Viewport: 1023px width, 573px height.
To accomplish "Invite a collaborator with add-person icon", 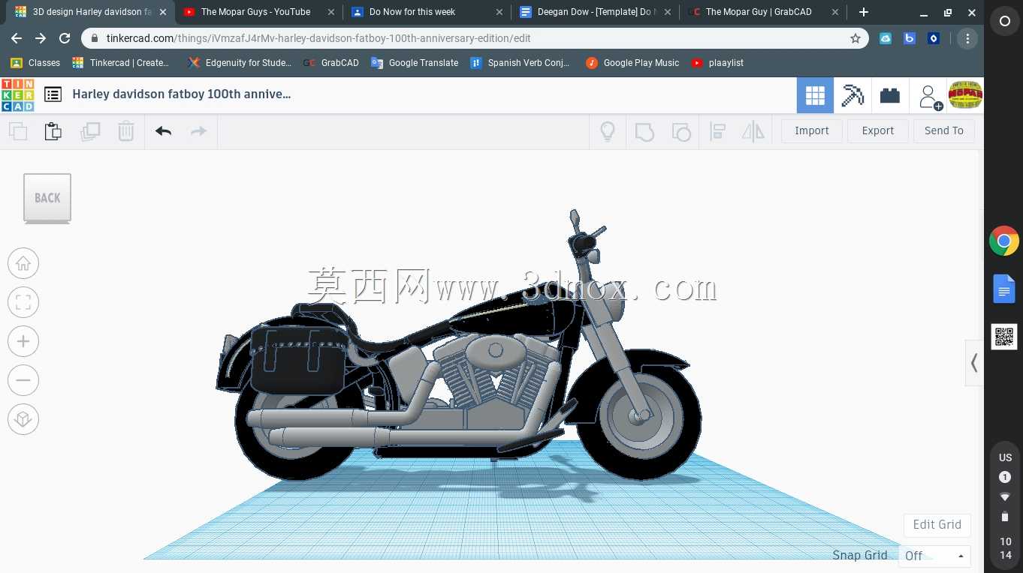I will [931, 96].
